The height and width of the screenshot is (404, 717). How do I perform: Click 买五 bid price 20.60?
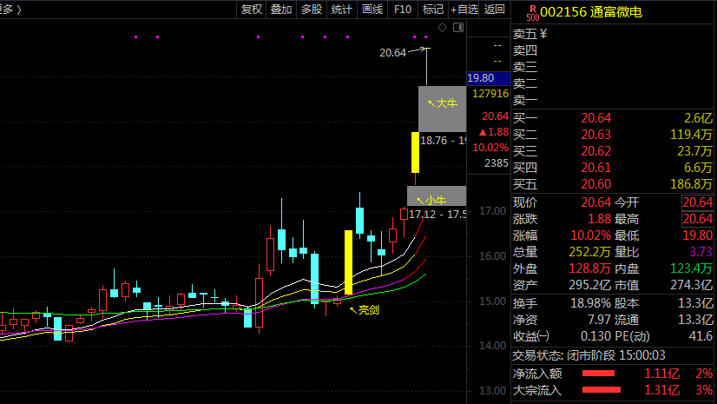595,184
